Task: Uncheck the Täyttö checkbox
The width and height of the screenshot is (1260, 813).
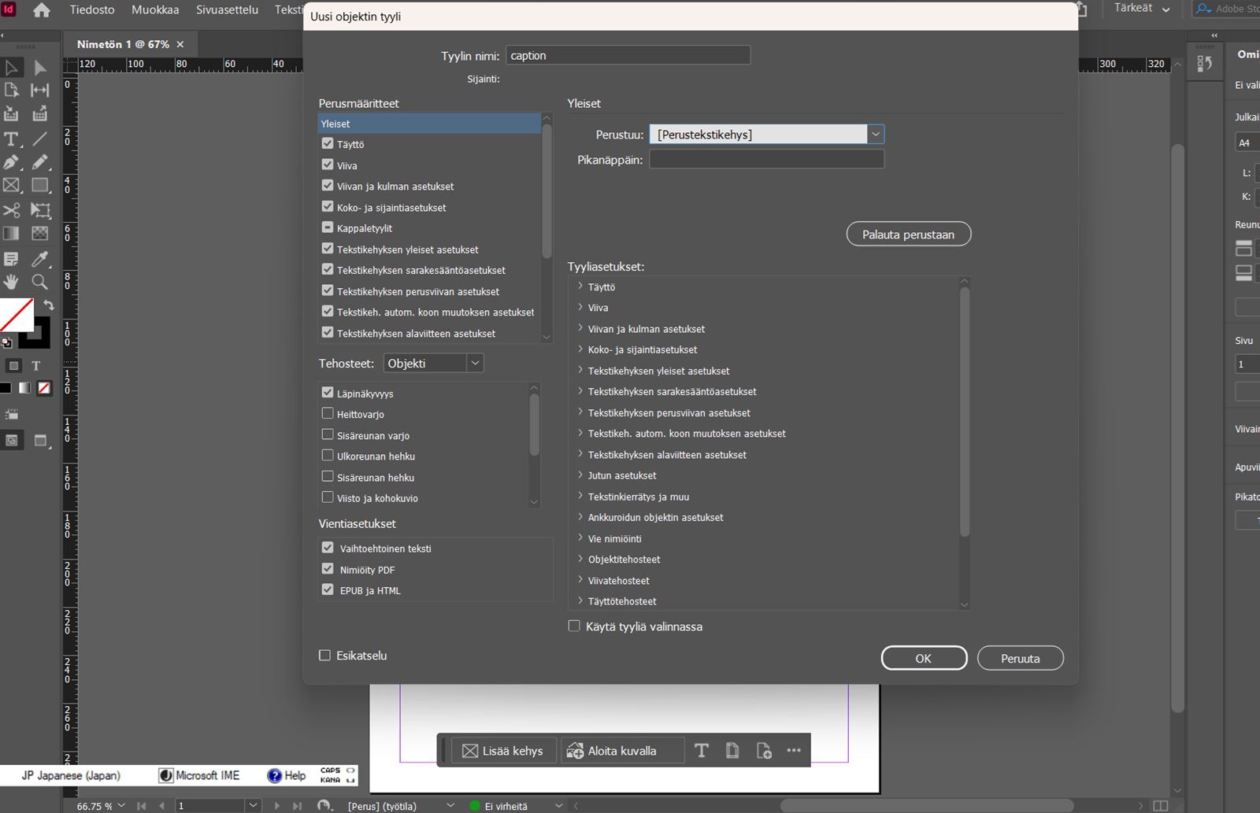Action: 328,144
